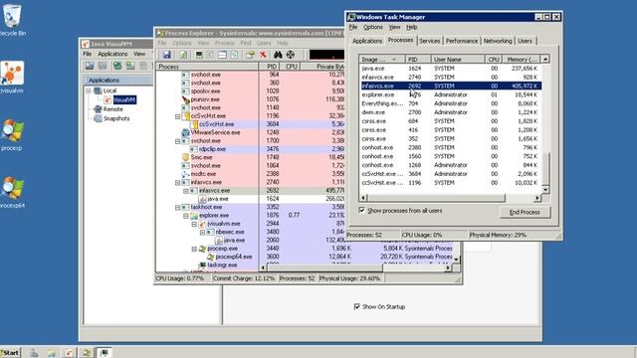
Task: Click the Properties icon in Process Explorer toolbar
Action: 250,55
